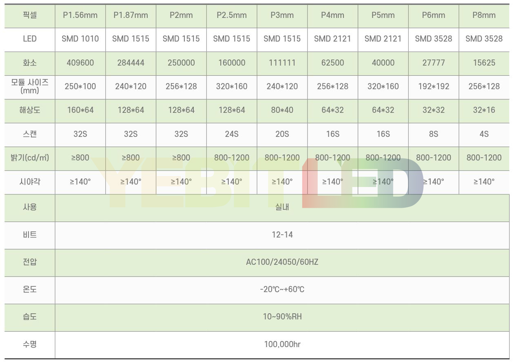Screen dimensions: 514x363
Task: Click the 160*64 resolution cell
Action: click(80, 110)
